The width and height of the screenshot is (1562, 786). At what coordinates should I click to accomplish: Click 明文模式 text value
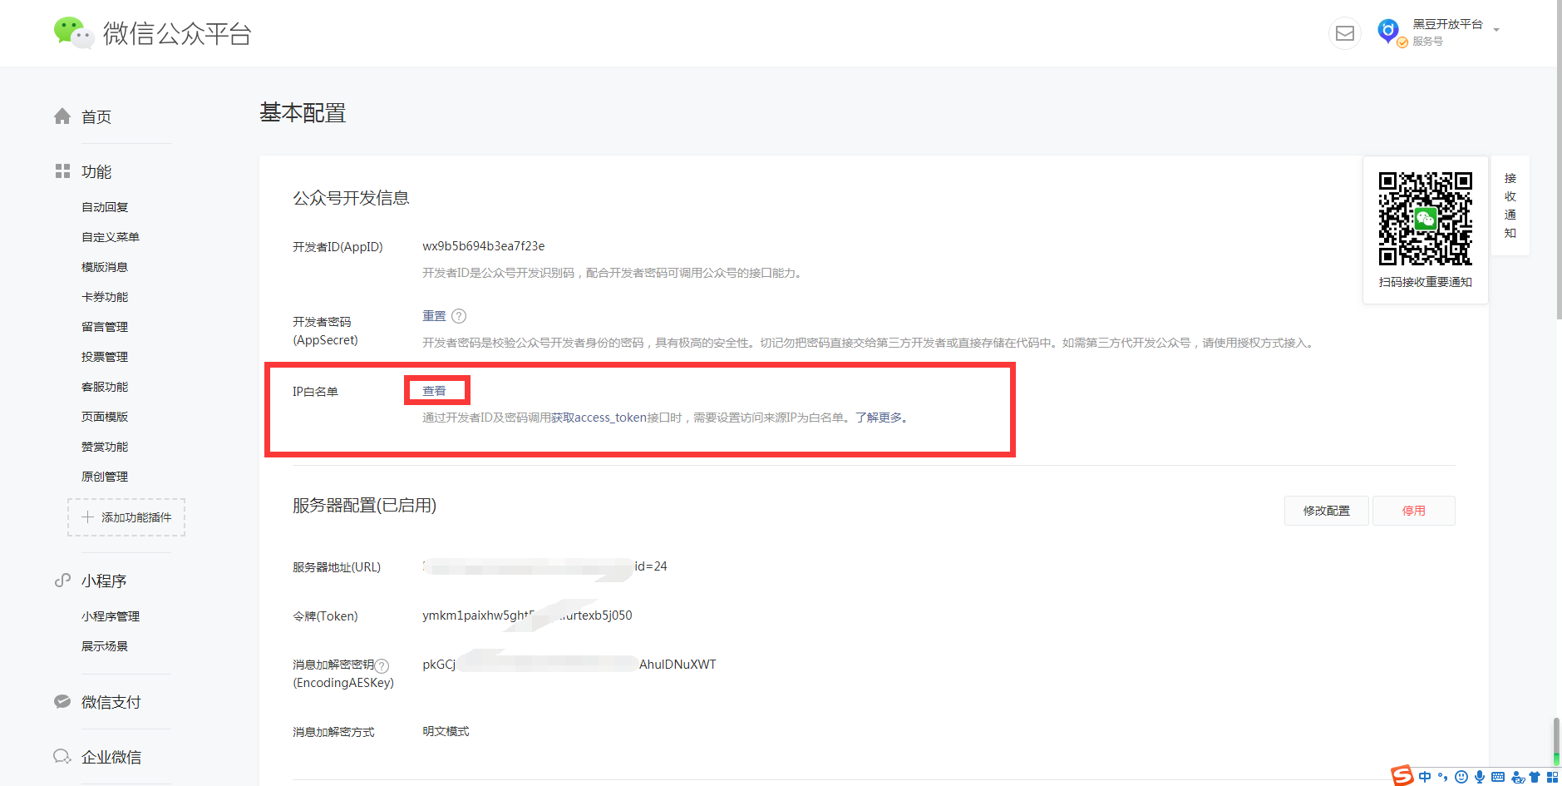click(x=446, y=732)
